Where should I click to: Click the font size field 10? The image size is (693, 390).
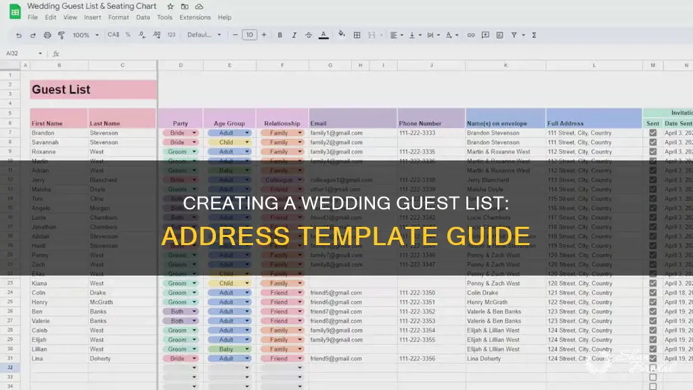click(x=249, y=35)
